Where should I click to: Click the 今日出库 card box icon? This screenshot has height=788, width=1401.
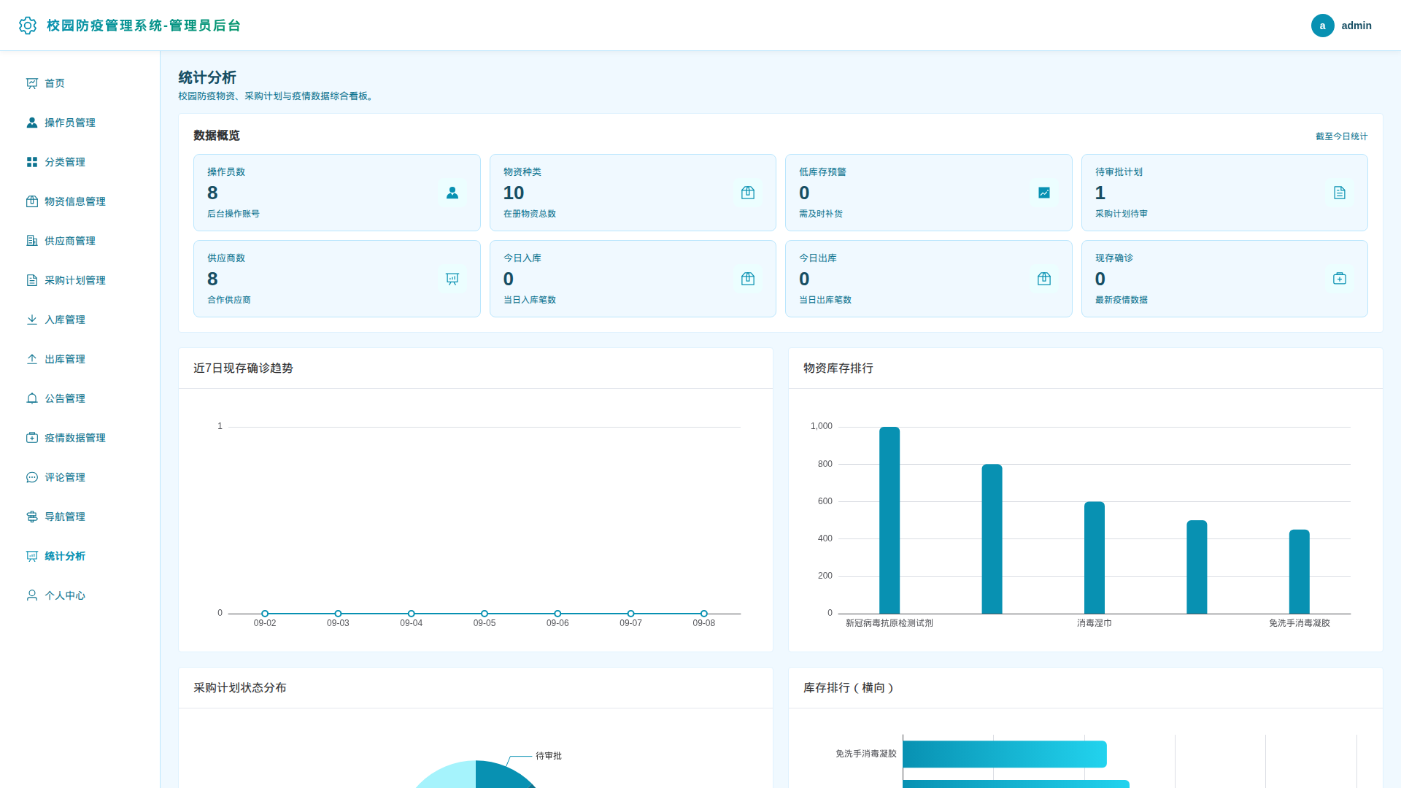tap(1044, 279)
